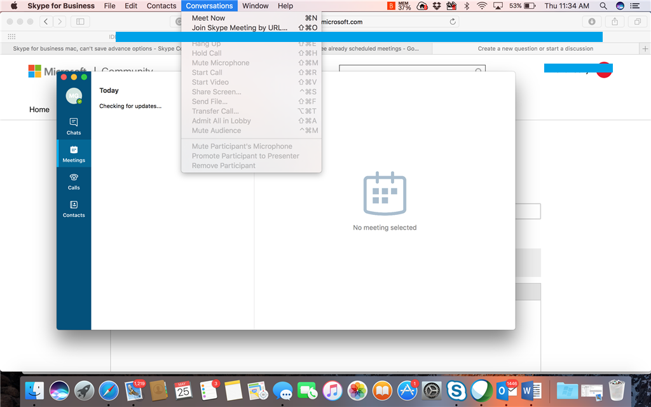Show the Safari sidebar

(x=80, y=22)
